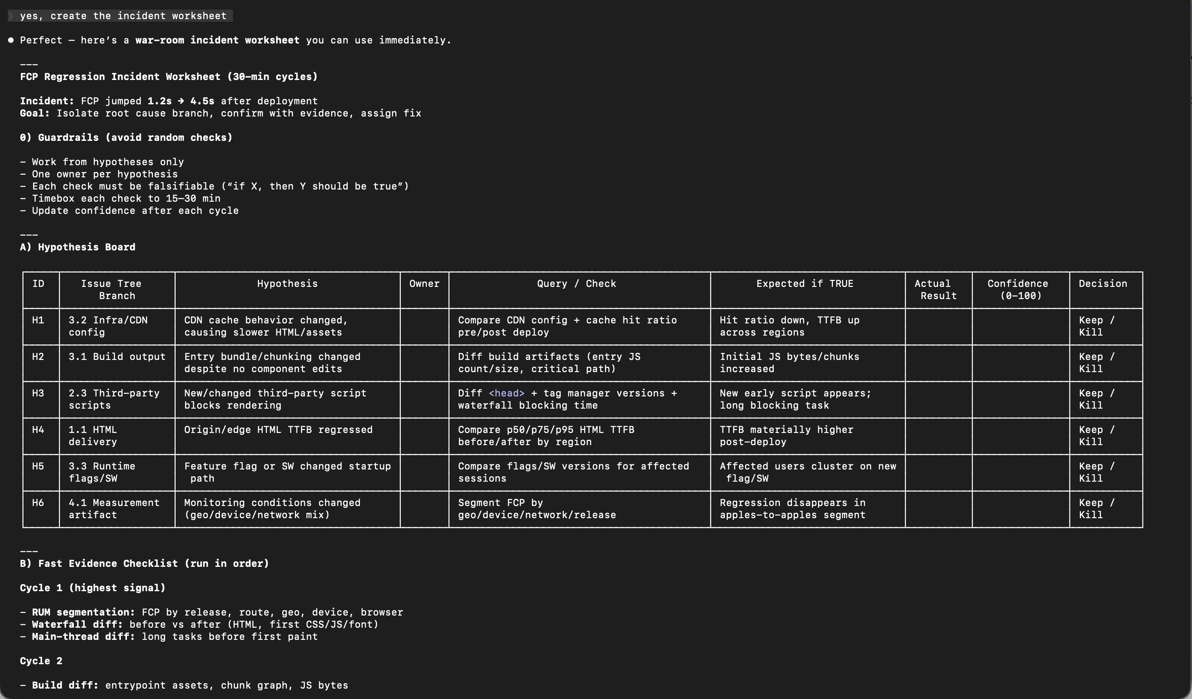This screenshot has width=1192, height=699.
Task: Click the prompt chevron before 'yes, create'
Action: click(11, 16)
